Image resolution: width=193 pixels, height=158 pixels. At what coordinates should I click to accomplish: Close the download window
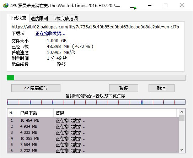182,5
